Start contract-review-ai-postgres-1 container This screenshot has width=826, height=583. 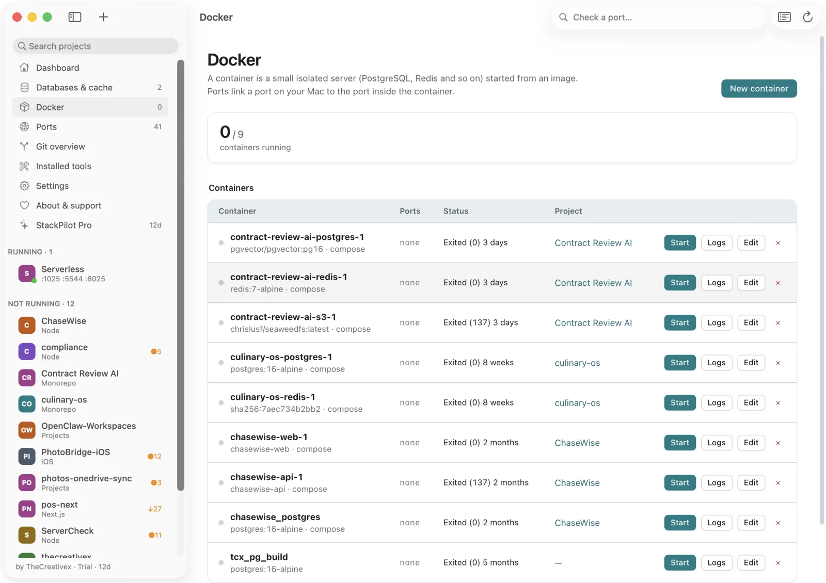(x=680, y=242)
